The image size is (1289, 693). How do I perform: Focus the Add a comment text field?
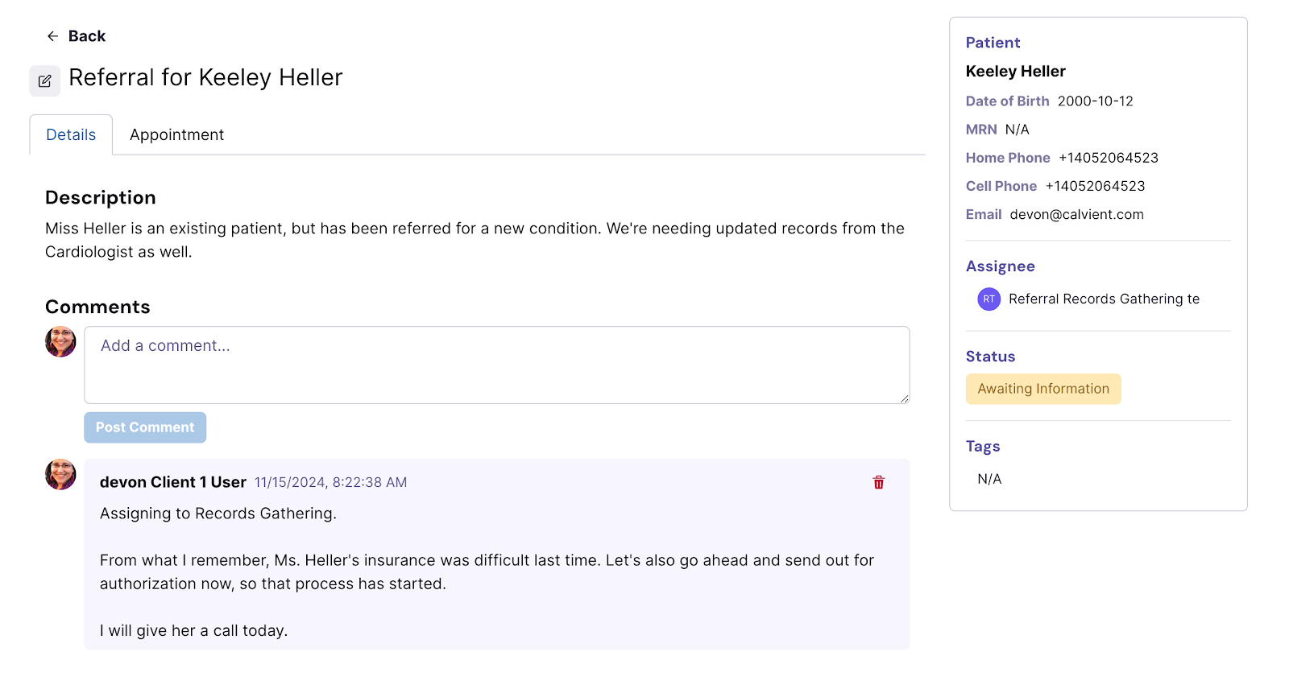[x=497, y=365]
